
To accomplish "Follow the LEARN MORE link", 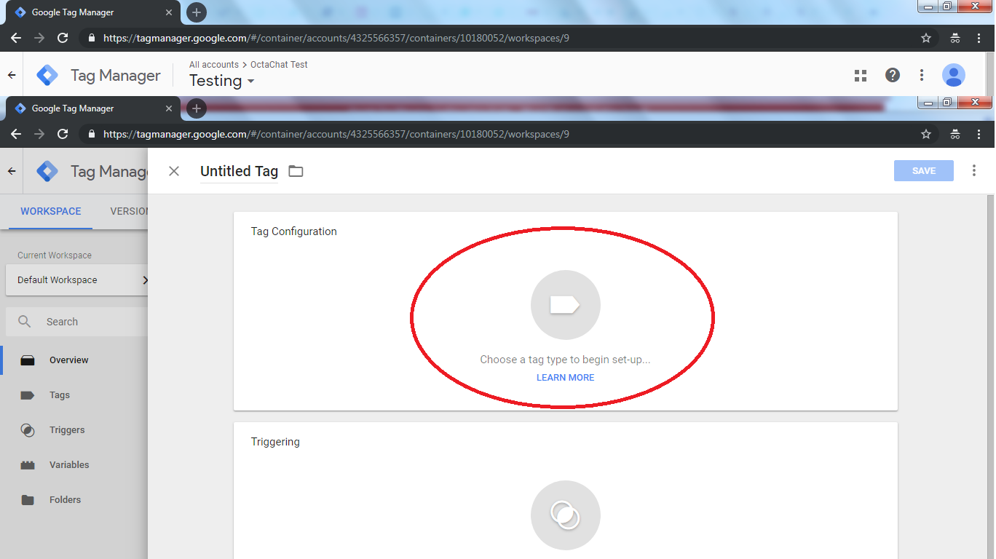I will coord(565,378).
